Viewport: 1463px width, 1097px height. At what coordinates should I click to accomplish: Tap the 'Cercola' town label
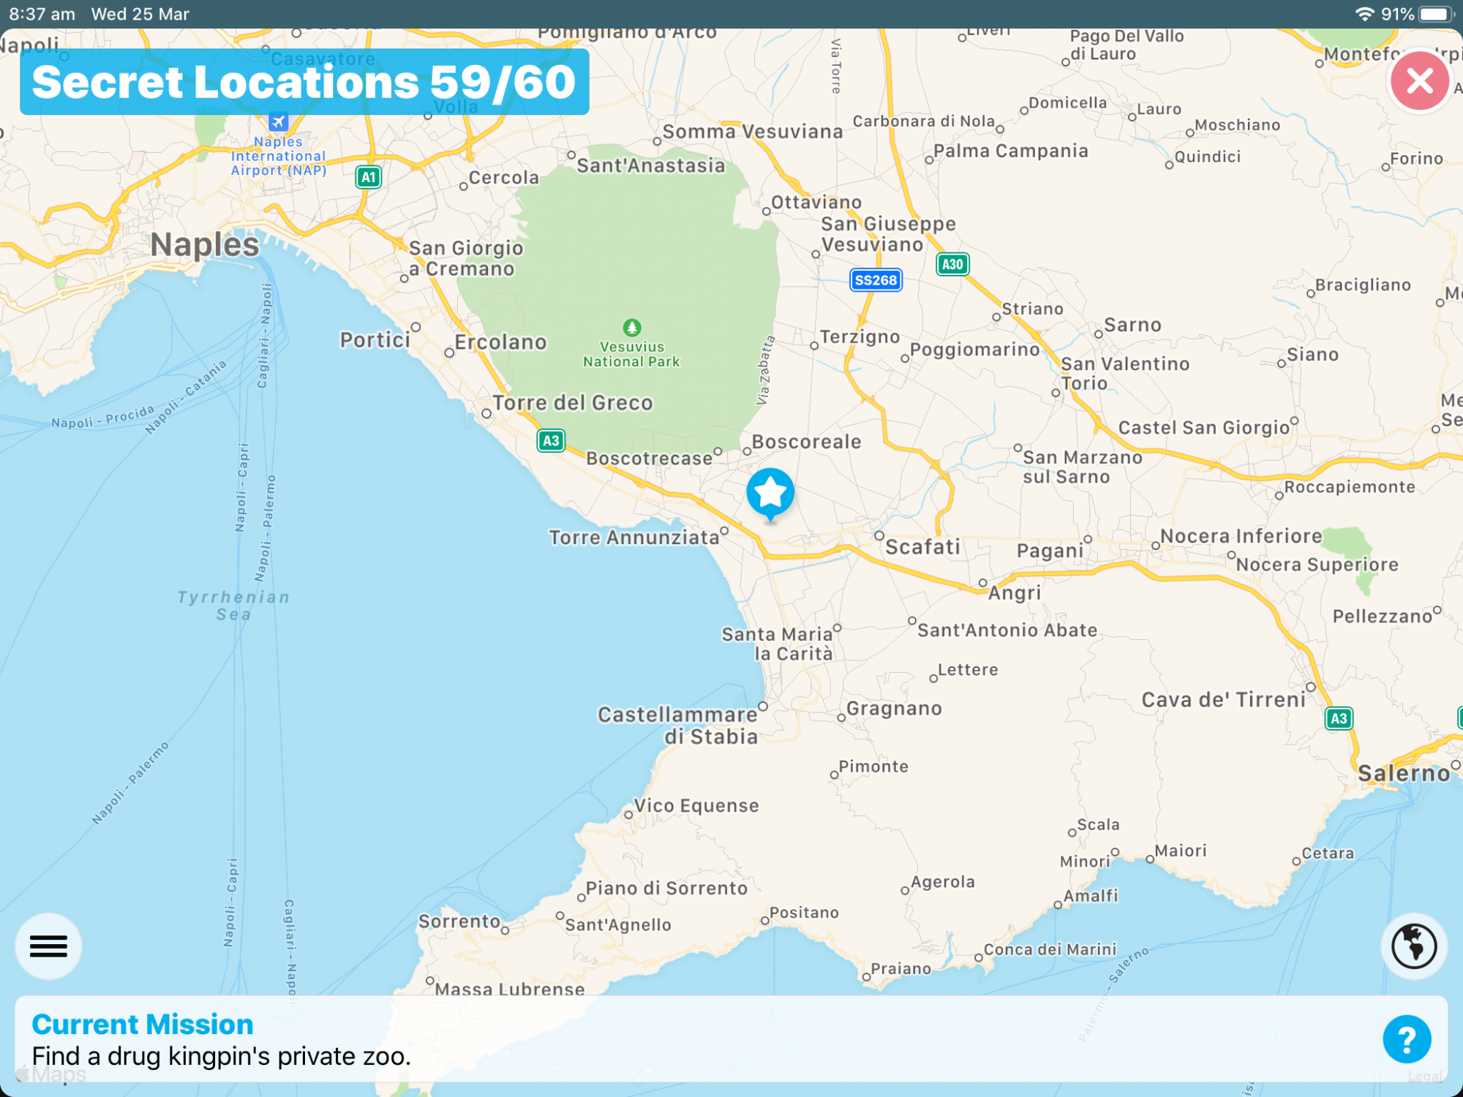(503, 177)
